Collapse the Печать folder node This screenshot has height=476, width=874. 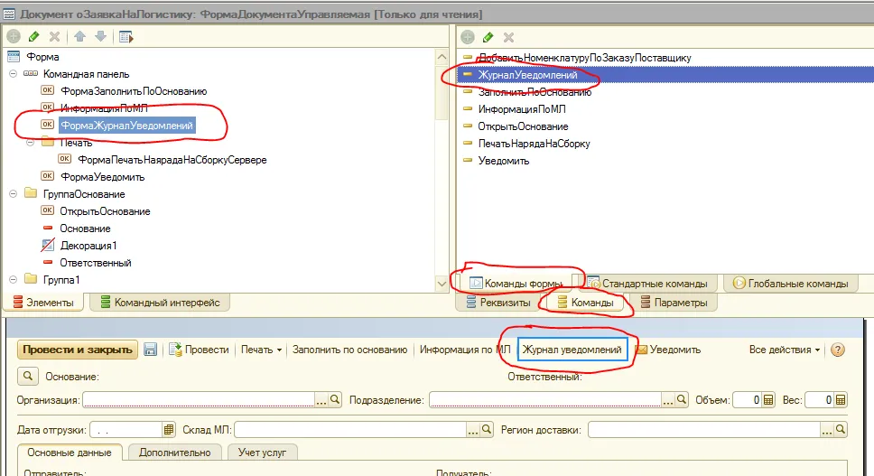point(31,143)
